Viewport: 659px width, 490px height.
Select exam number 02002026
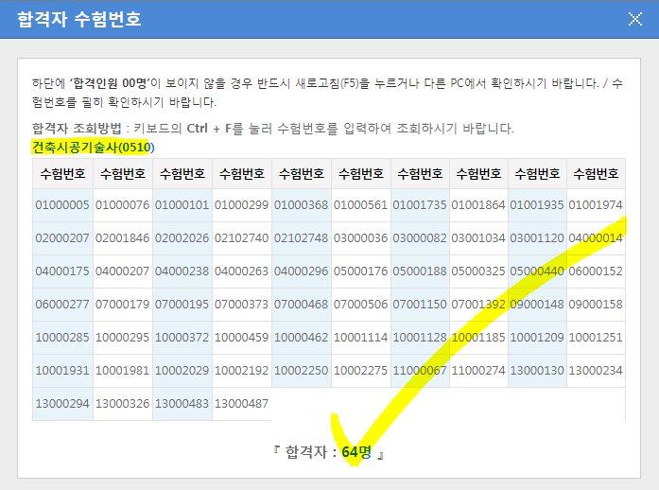pyautogui.click(x=182, y=238)
